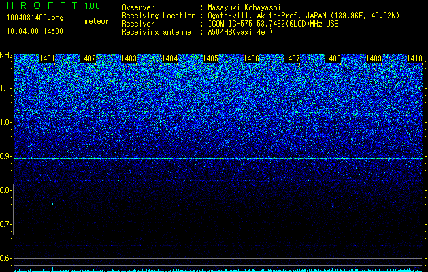Screen dimensions: 428x272
Task: Click the 1401 time marker
Action: click(x=47, y=58)
